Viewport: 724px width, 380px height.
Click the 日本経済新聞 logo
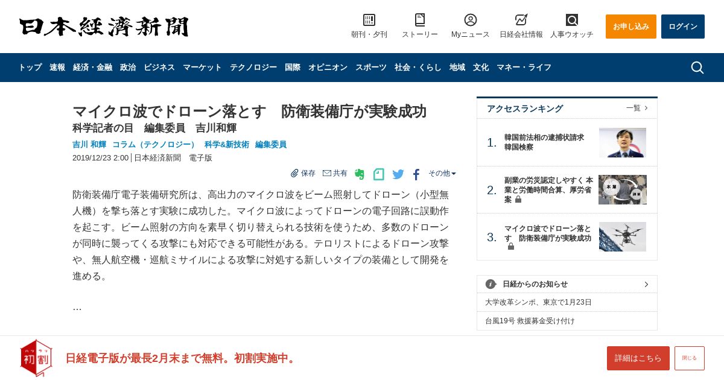pos(104,27)
